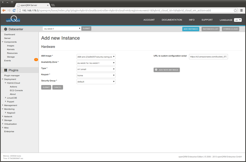
Task: Open Actions under Hybrid-Cloud
Action: [14, 87]
